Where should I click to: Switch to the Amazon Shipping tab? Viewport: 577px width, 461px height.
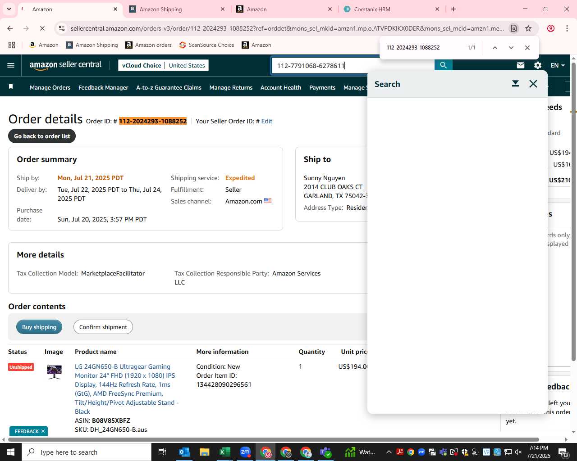click(x=176, y=9)
